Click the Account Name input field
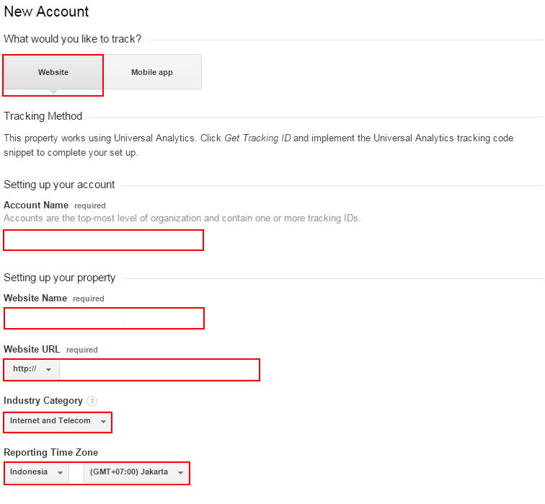 [104, 240]
